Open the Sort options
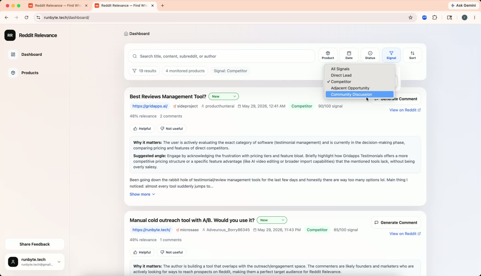Image resolution: width=481 pixels, height=276 pixels. 412,55
